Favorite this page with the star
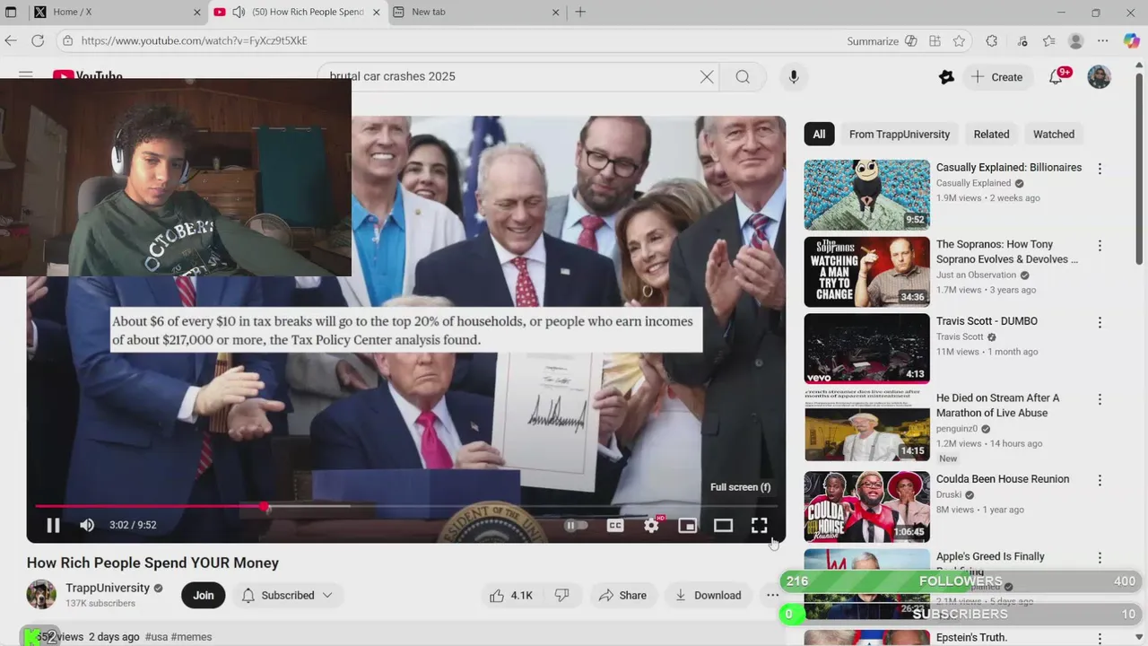The image size is (1148, 646). (x=960, y=41)
